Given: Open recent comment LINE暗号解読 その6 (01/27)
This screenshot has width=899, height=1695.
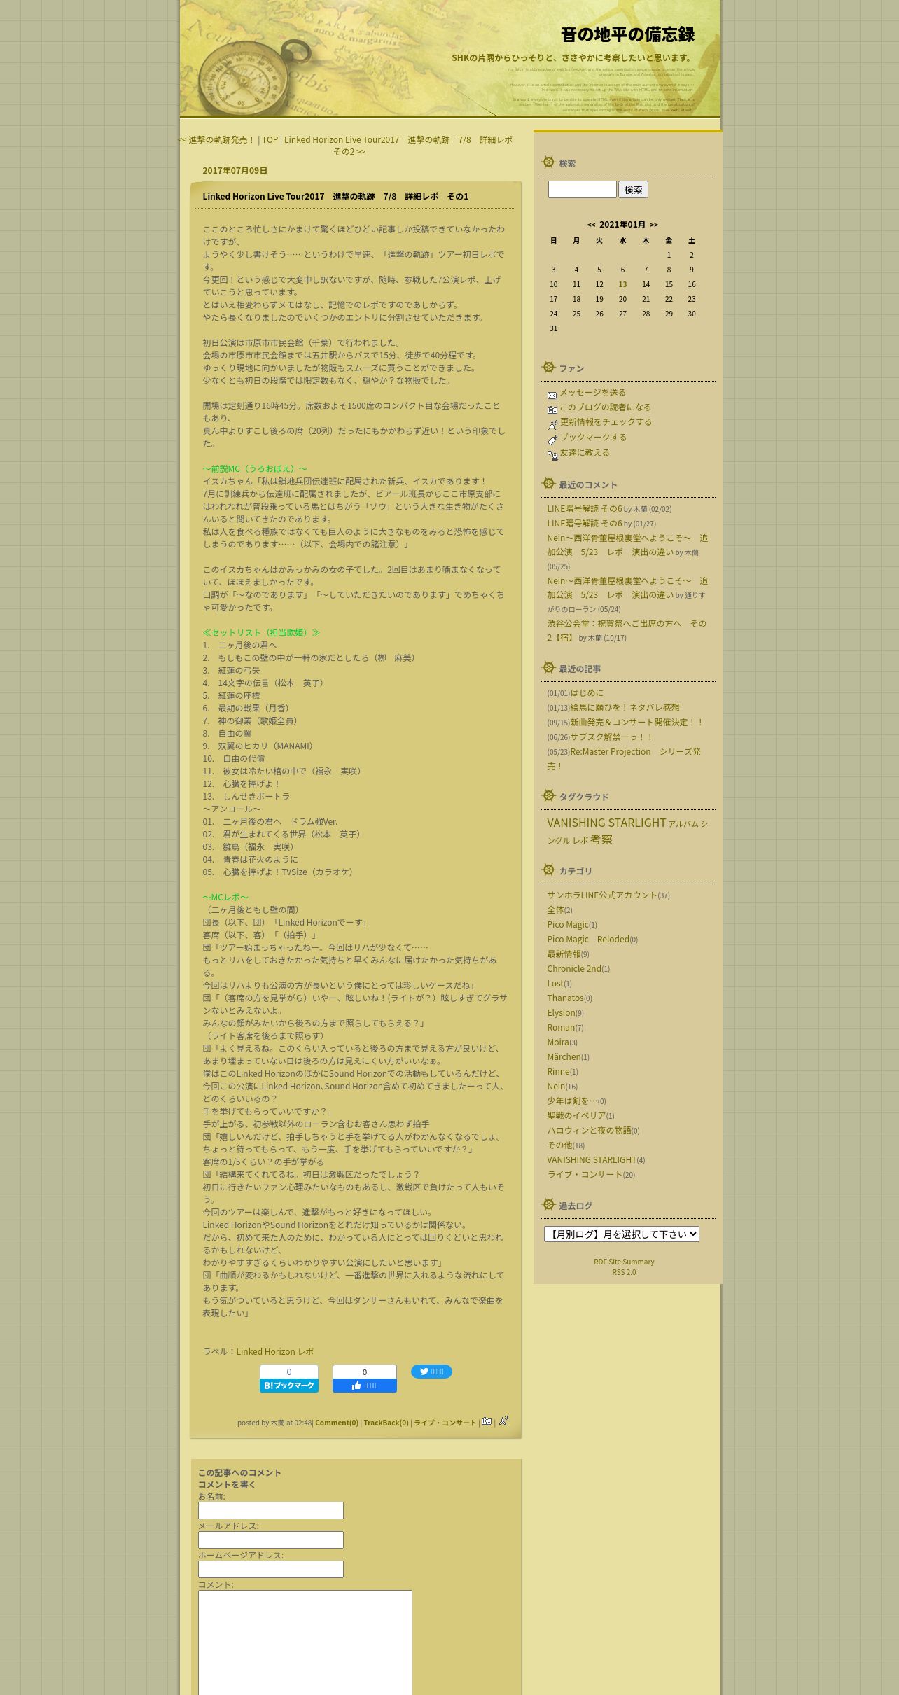Looking at the screenshot, I should click(x=585, y=524).
